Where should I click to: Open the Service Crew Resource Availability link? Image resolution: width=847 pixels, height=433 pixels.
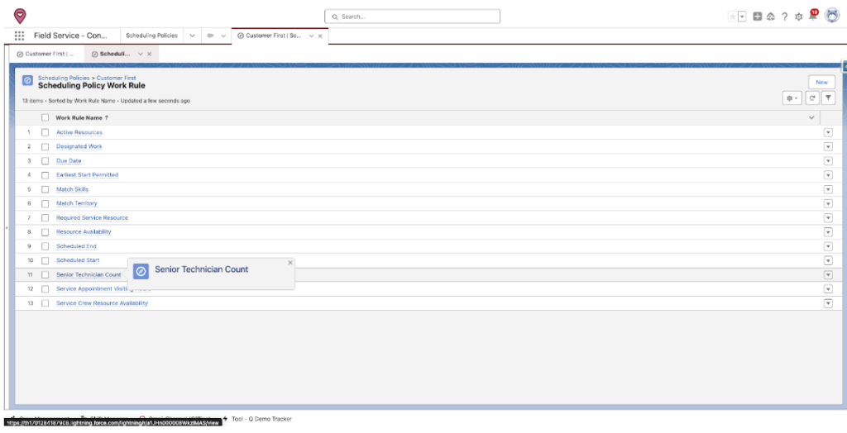(x=102, y=303)
